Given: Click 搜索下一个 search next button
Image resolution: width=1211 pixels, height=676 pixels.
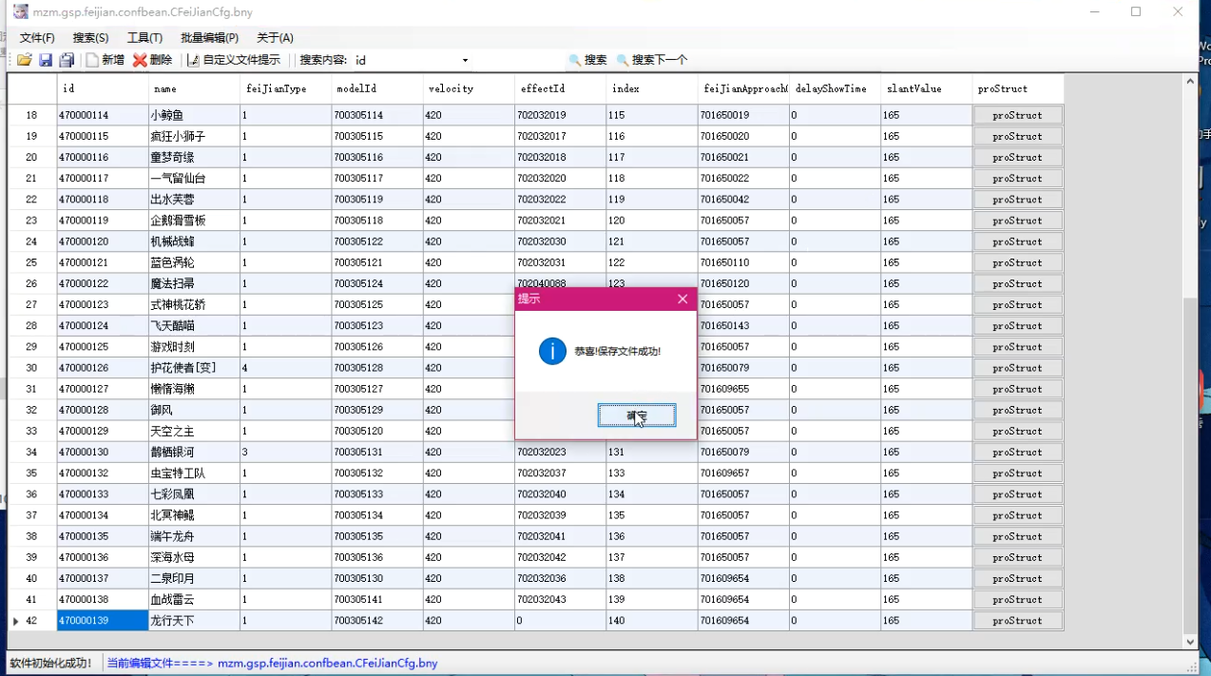Looking at the screenshot, I should [652, 60].
